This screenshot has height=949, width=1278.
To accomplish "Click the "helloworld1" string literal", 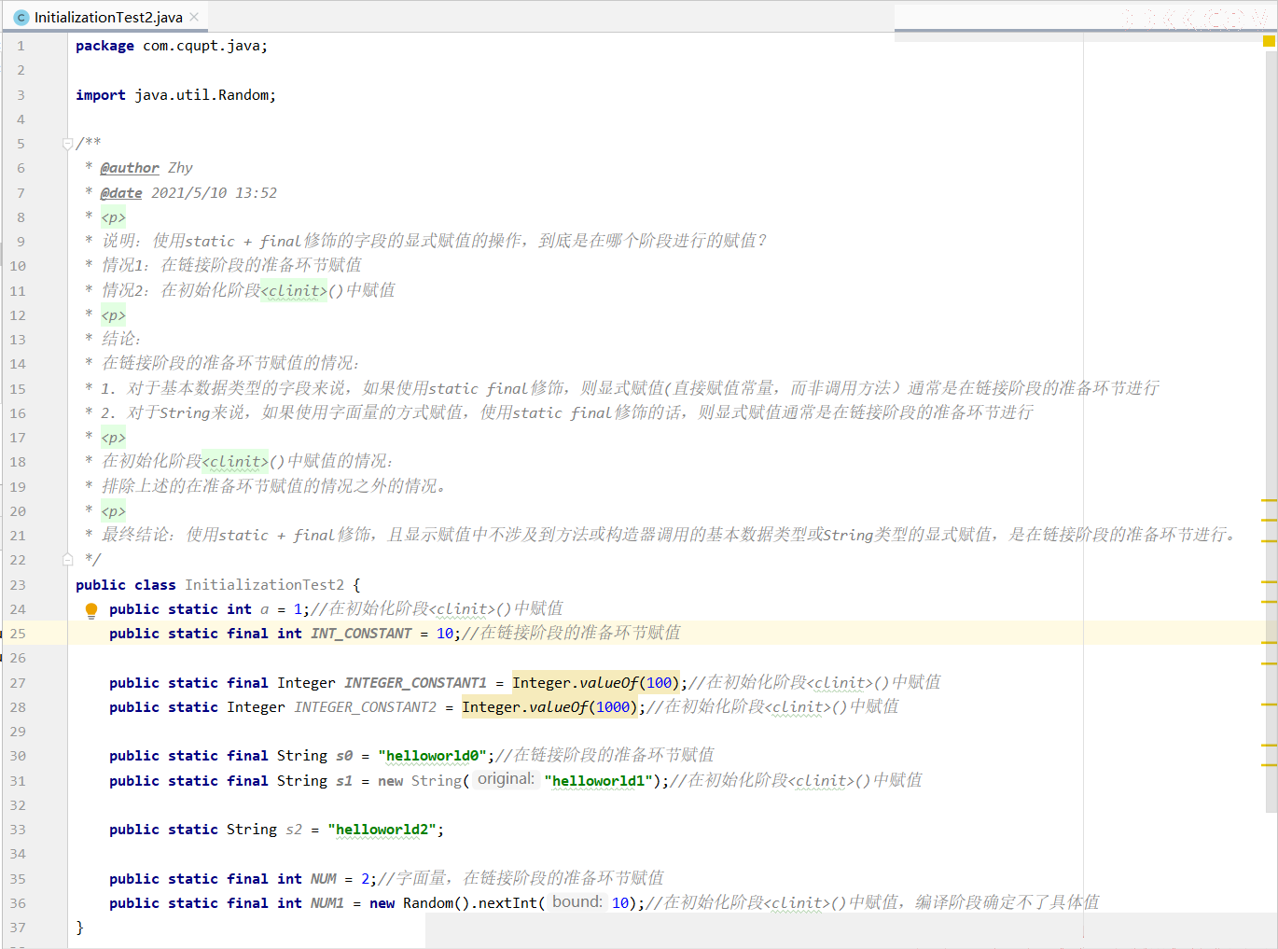I will point(599,781).
